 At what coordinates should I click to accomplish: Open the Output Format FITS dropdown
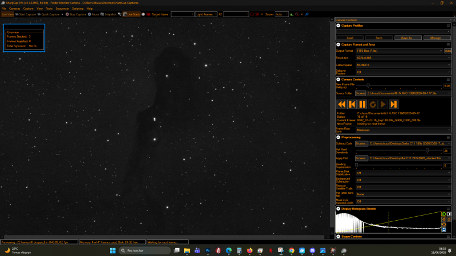tap(400, 51)
